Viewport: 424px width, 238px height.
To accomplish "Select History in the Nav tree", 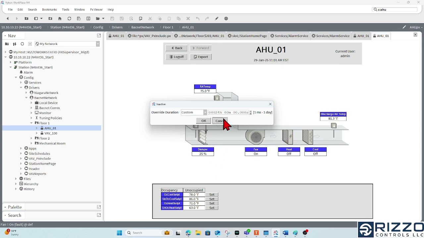I will (29, 189).
